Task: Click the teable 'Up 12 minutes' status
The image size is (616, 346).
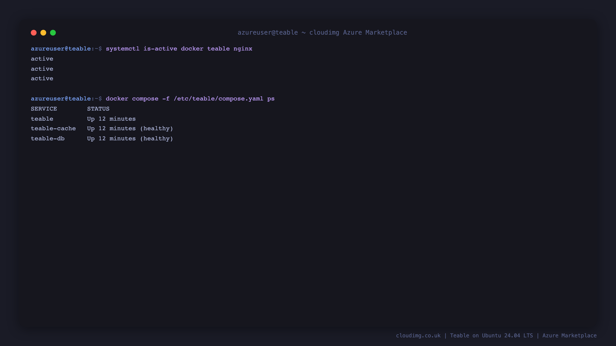Action: click(111, 119)
